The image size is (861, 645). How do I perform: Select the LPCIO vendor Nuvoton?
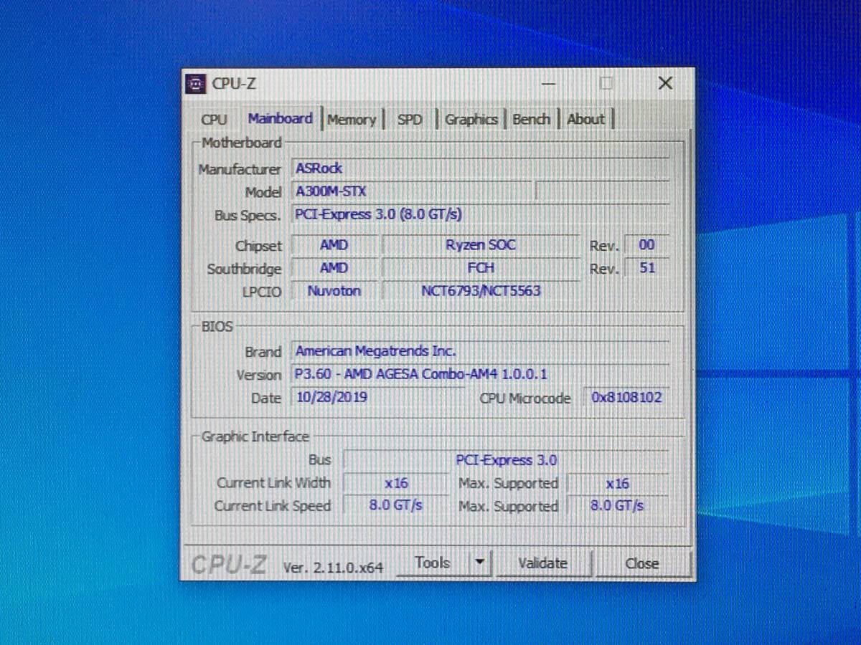[334, 291]
